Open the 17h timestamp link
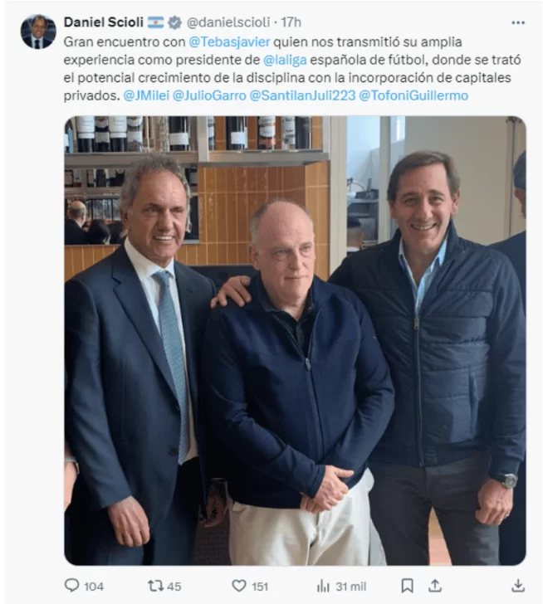This screenshot has width=543, height=604. click(x=291, y=22)
